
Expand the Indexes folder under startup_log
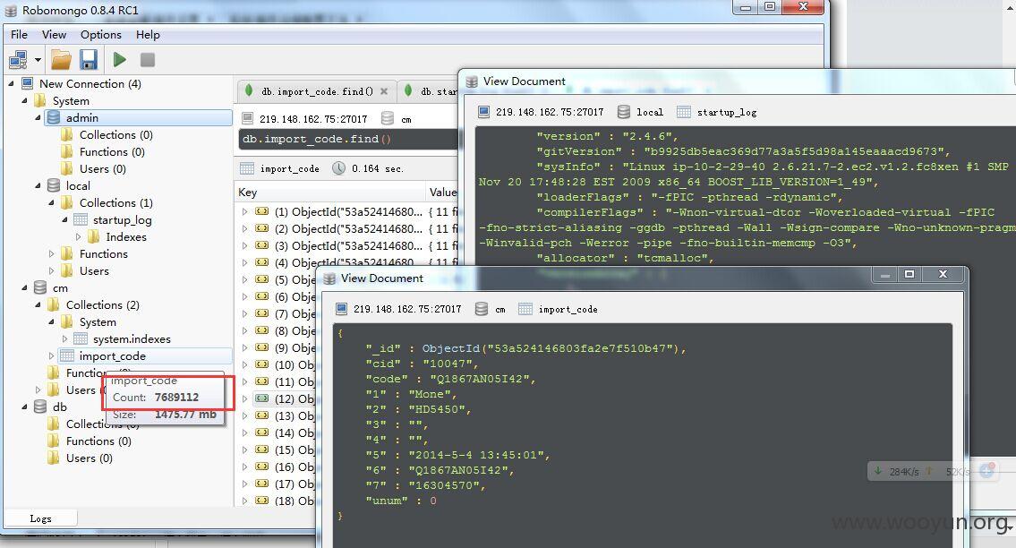[x=79, y=236]
